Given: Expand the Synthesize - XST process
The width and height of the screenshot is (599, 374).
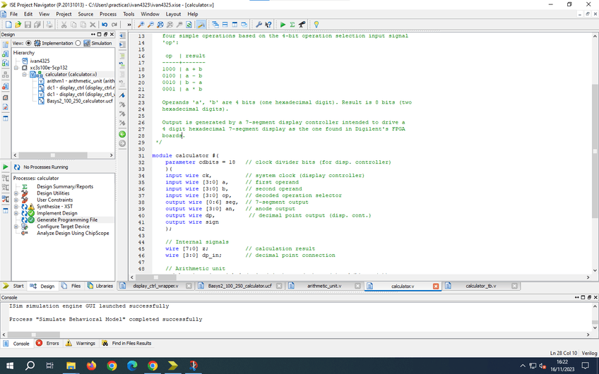Looking at the screenshot, I should (x=16, y=206).
